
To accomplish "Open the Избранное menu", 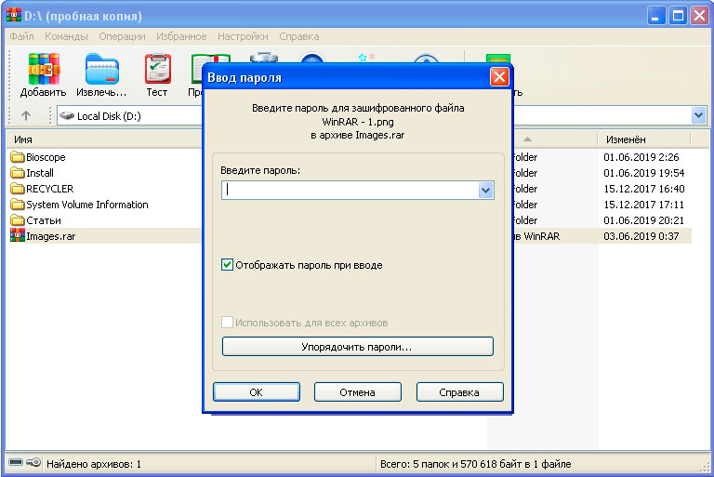I will tap(181, 36).
